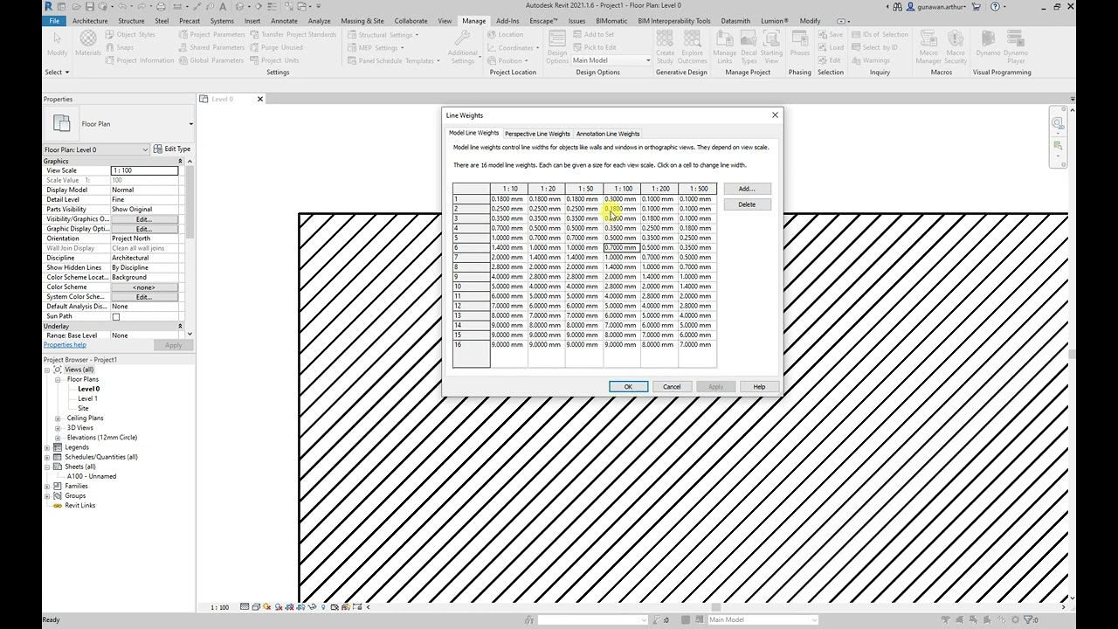Click the Print icon in quick access toolbar
Screen dimensions: 1118x629
click(x=160, y=6)
